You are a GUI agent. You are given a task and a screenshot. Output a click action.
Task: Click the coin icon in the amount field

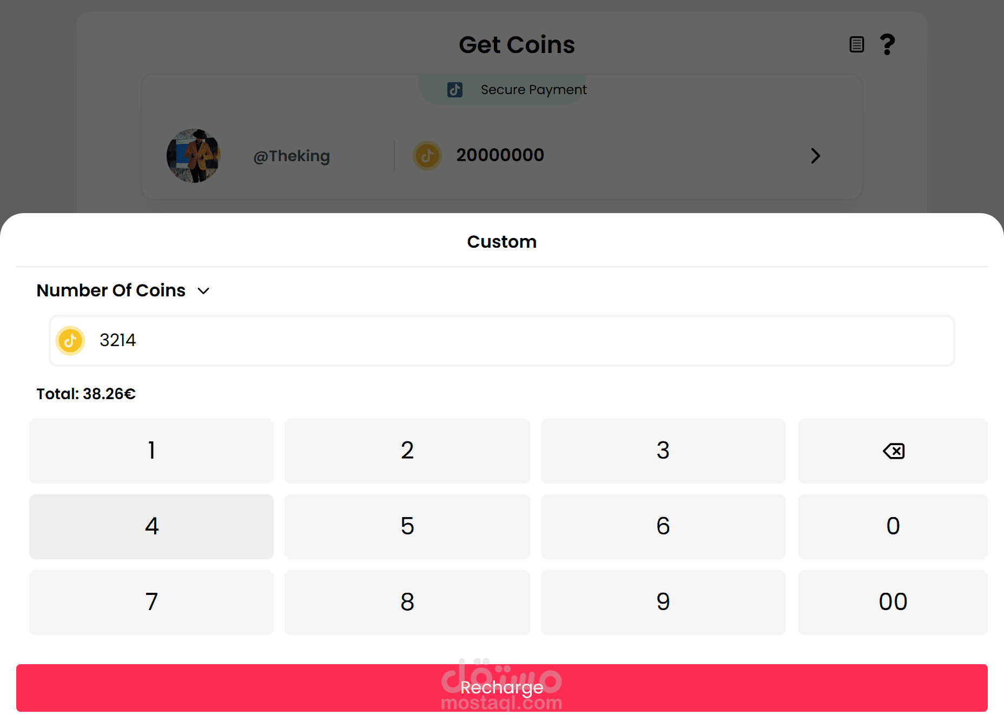pyautogui.click(x=70, y=341)
